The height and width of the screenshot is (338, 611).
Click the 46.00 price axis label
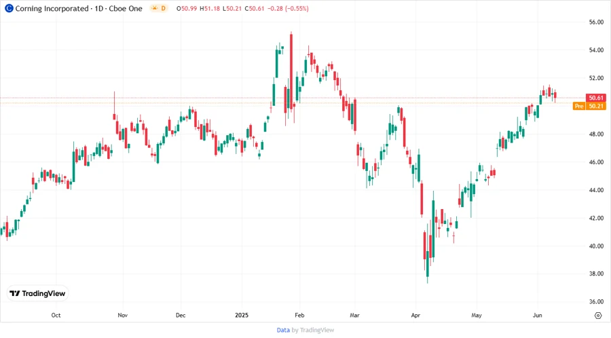596,162
